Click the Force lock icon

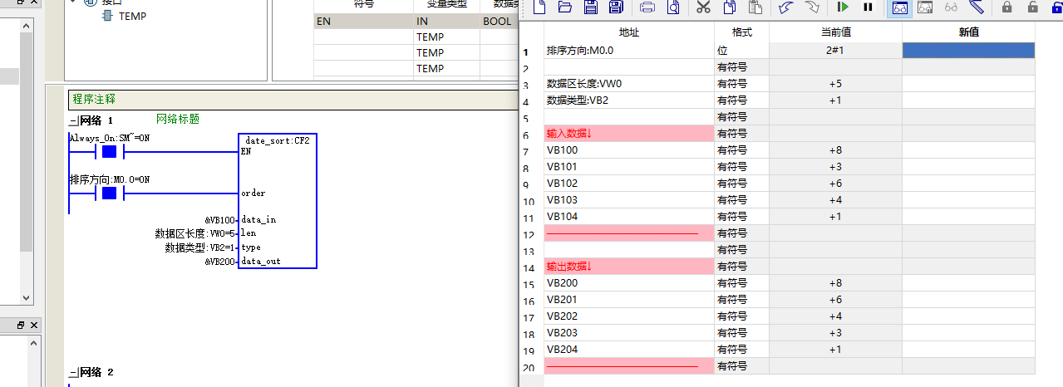tap(1007, 7)
